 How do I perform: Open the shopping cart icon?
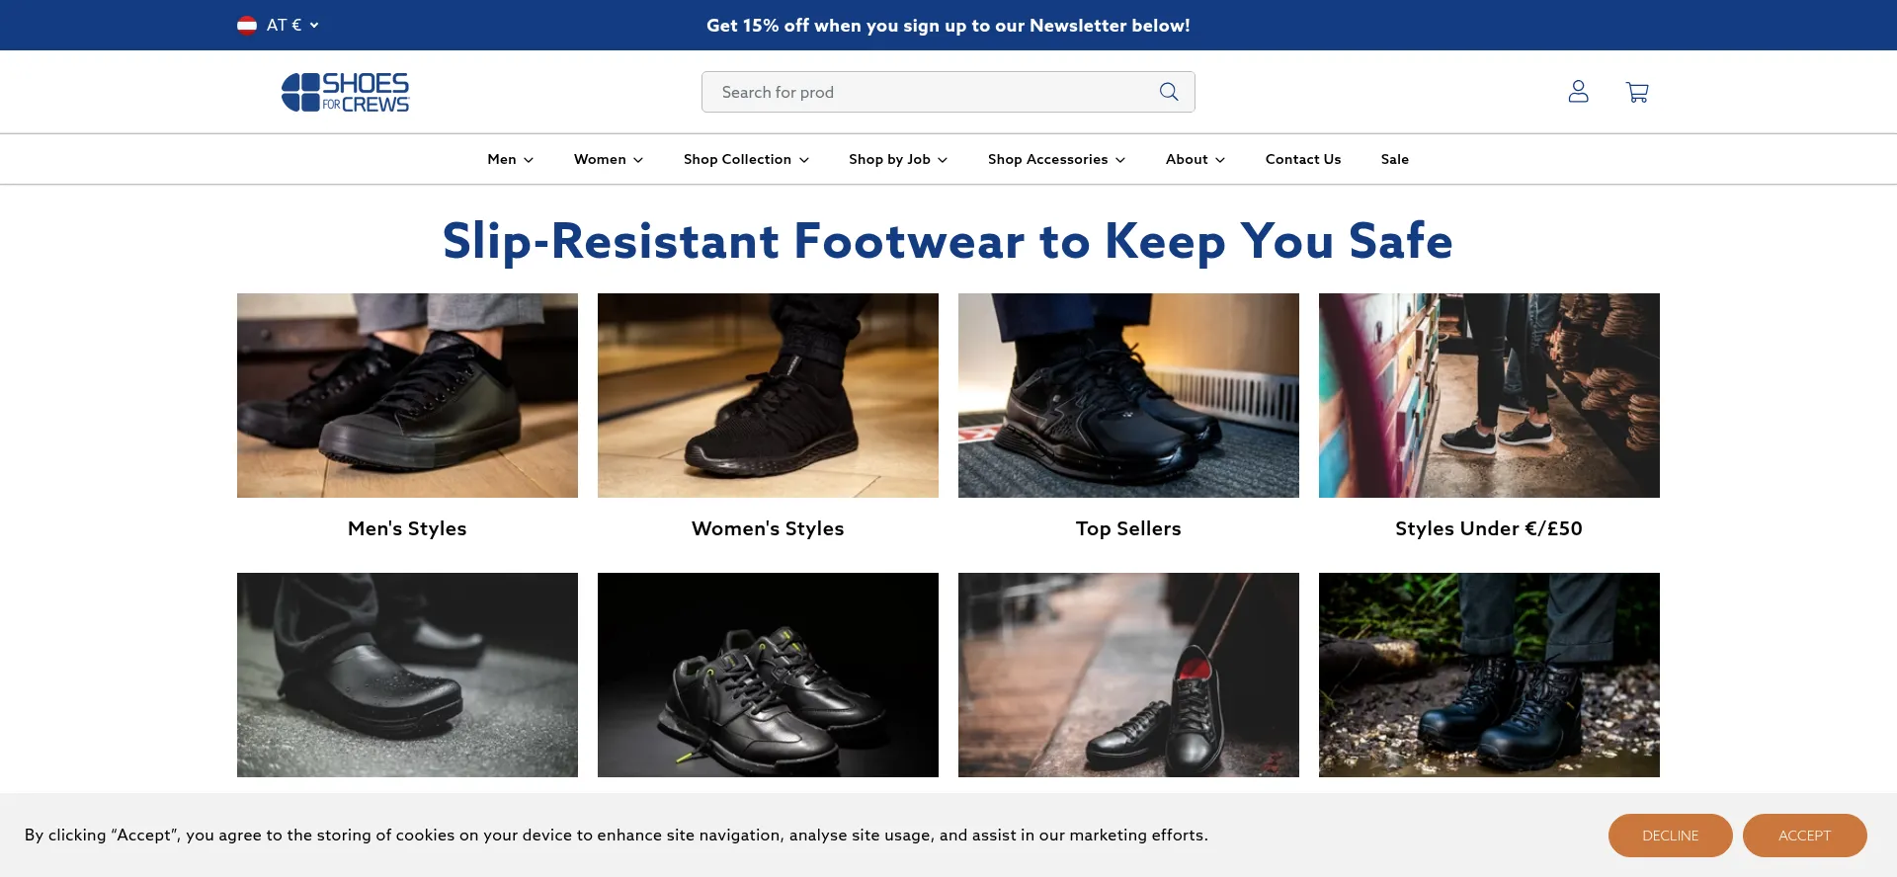[x=1637, y=92]
